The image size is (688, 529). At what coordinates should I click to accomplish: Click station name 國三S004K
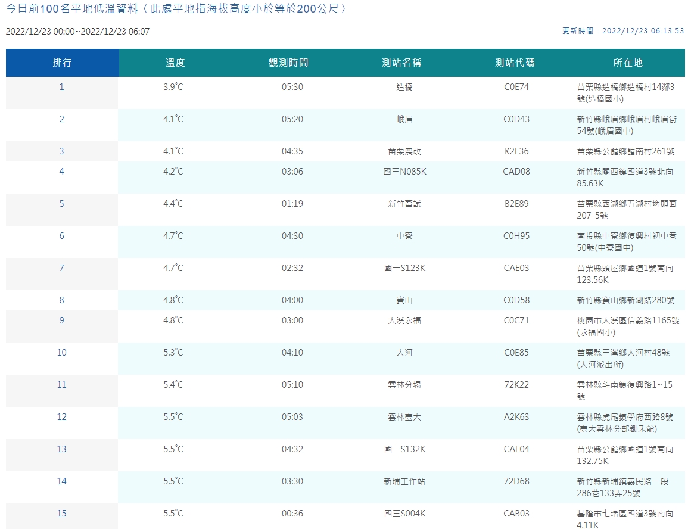404,514
